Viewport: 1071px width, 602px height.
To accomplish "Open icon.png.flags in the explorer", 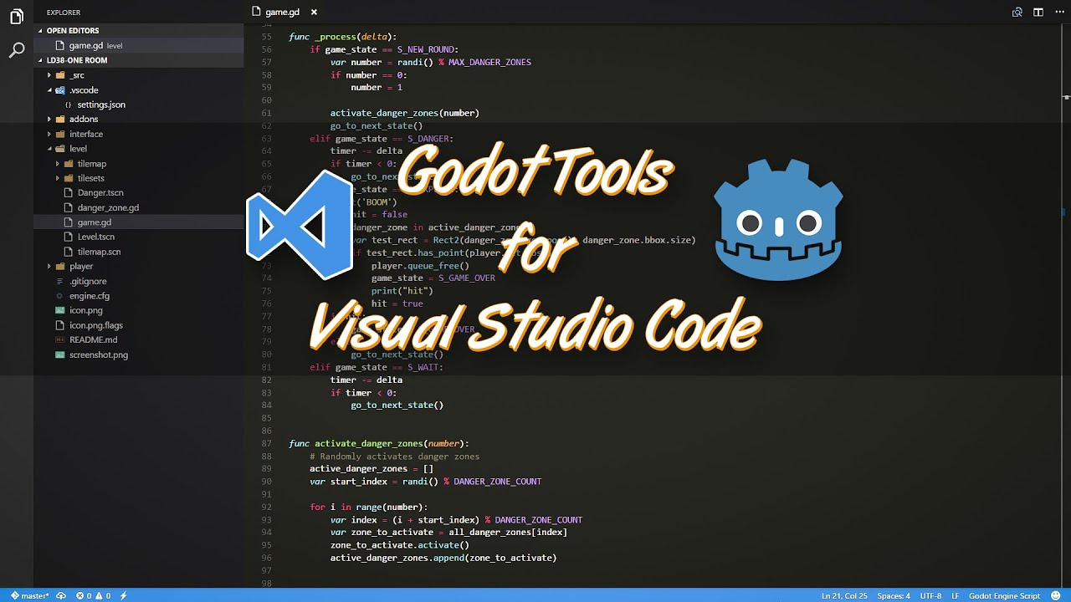I will [138, 325].
